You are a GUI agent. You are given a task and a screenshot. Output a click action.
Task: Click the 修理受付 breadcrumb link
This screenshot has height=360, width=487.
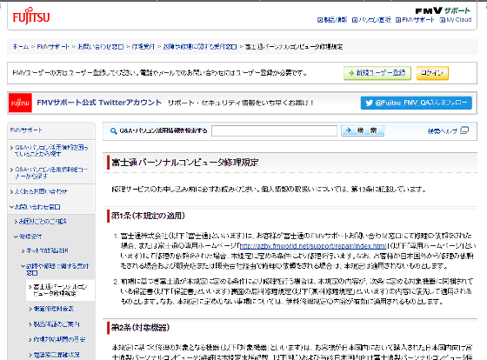(x=143, y=47)
